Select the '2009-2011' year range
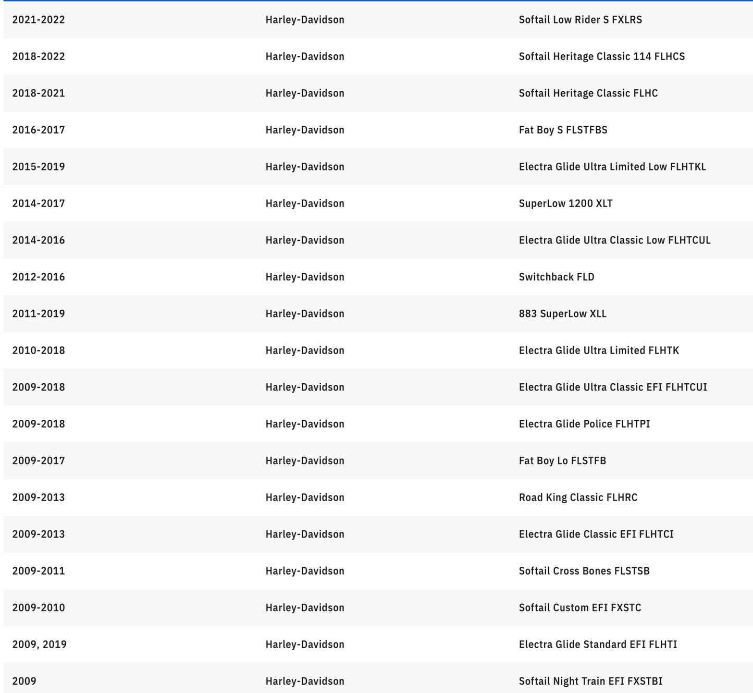The height and width of the screenshot is (693, 753). pos(39,571)
